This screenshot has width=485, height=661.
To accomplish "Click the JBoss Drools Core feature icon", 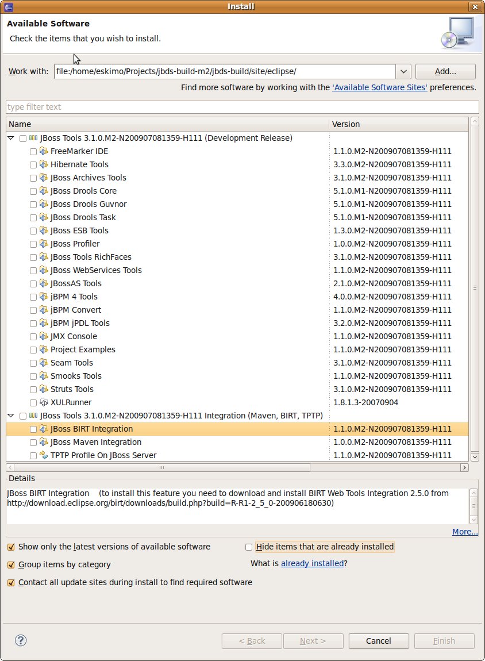I will [44, 191].
